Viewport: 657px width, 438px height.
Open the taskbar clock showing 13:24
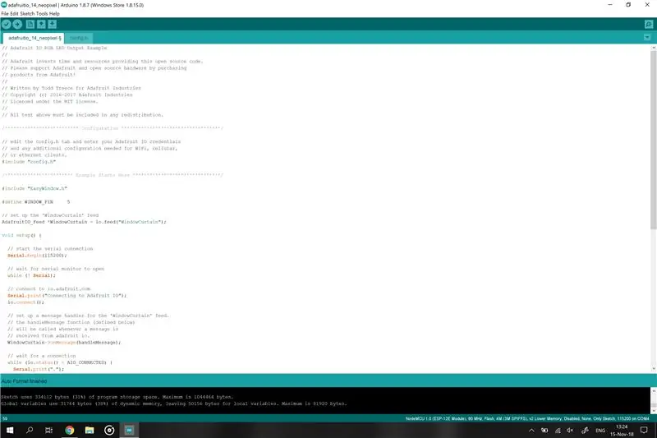[622, 431]
